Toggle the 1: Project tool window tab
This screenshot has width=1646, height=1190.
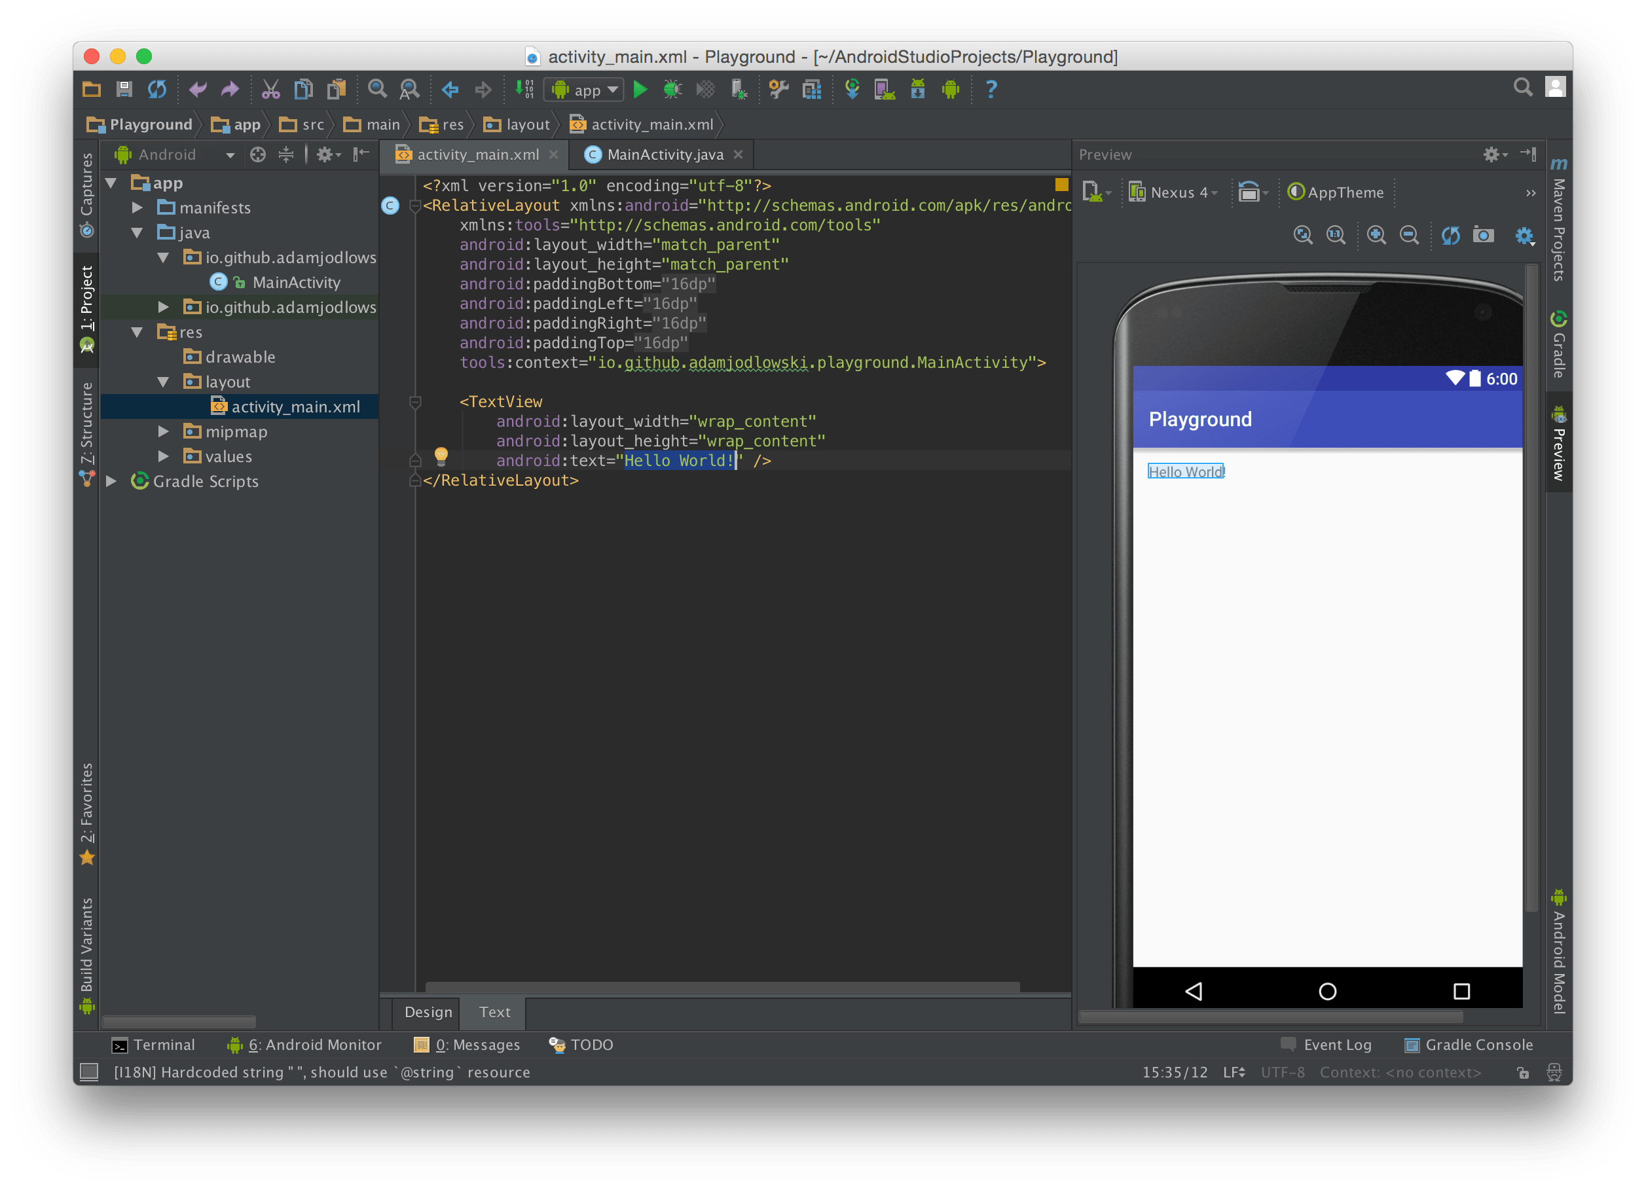point(87,308)
